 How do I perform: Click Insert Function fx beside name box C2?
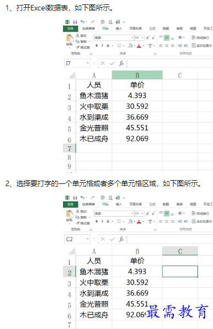click(x=122, y=239)
